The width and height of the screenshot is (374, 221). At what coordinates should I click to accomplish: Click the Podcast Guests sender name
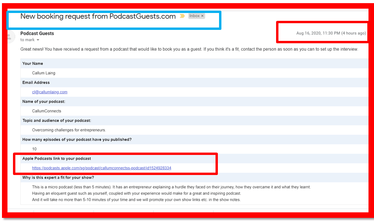[x=37, y=33]
